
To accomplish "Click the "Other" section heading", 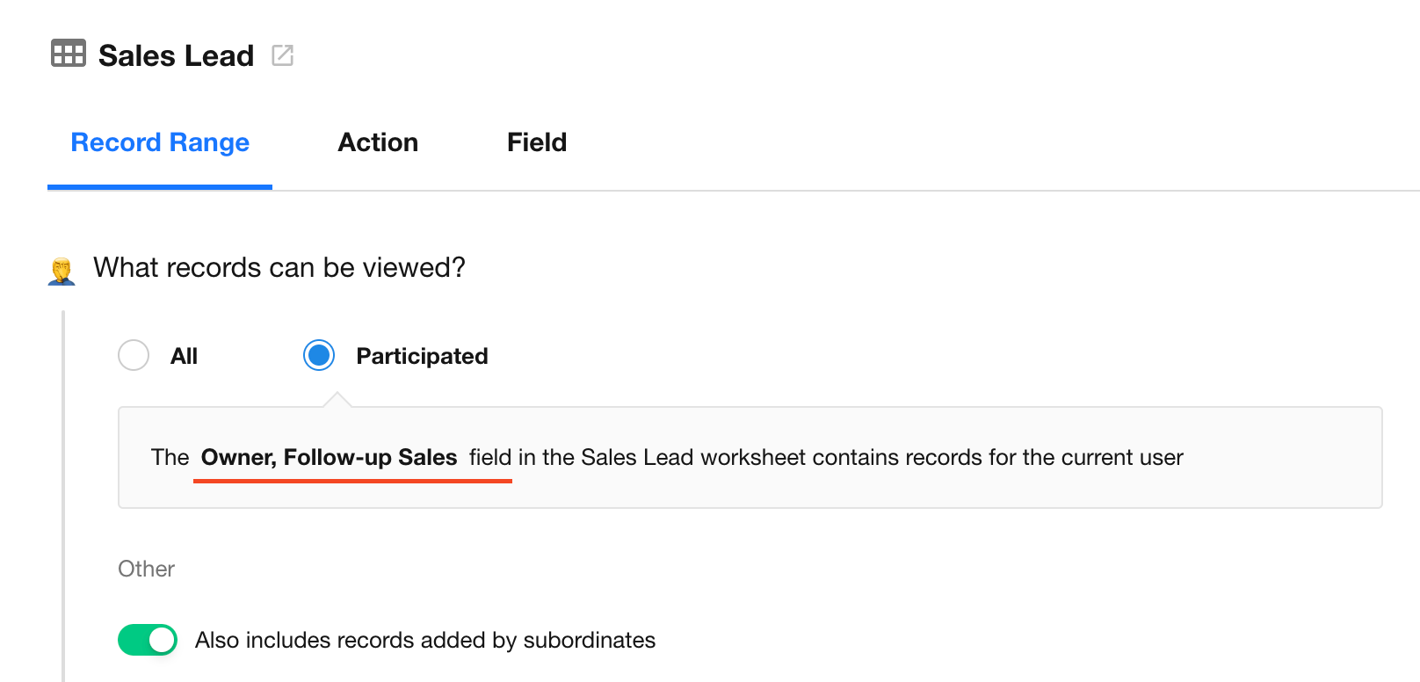I will [146, 569].
